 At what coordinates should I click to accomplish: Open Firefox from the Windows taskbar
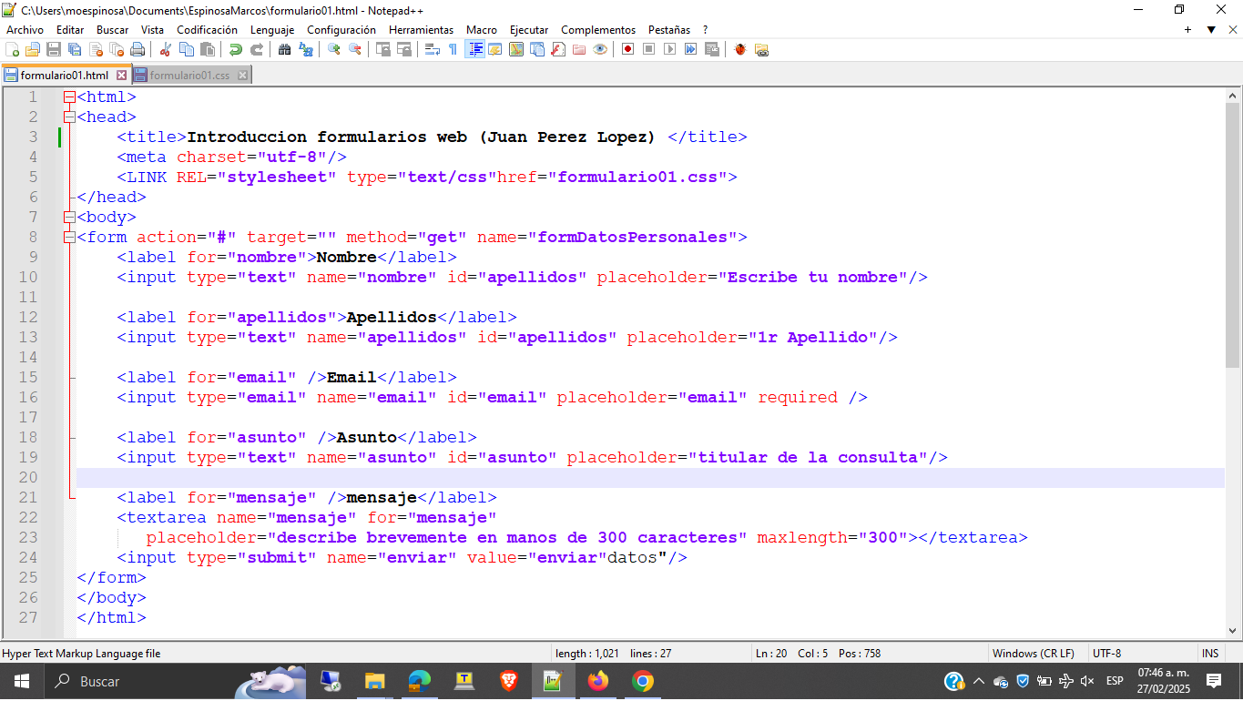[598, 681]
